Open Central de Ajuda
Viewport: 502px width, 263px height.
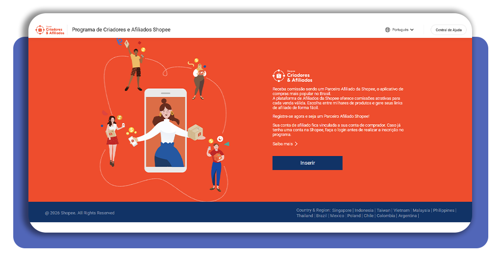(x=449, y=30)
